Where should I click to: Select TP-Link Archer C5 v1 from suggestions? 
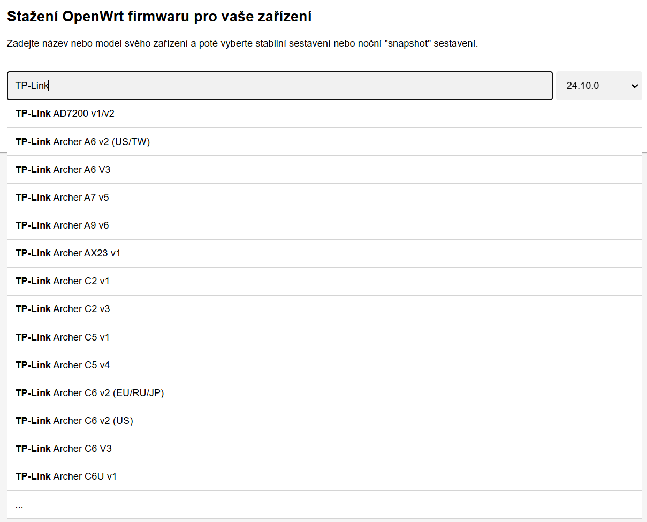pos(63,337)
